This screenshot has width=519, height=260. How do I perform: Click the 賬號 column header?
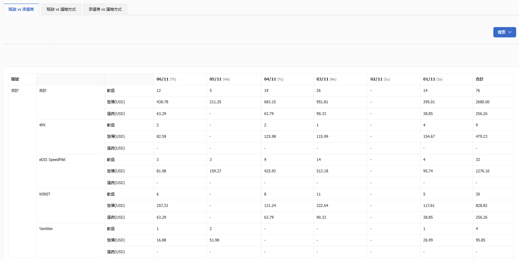(15, 79)
